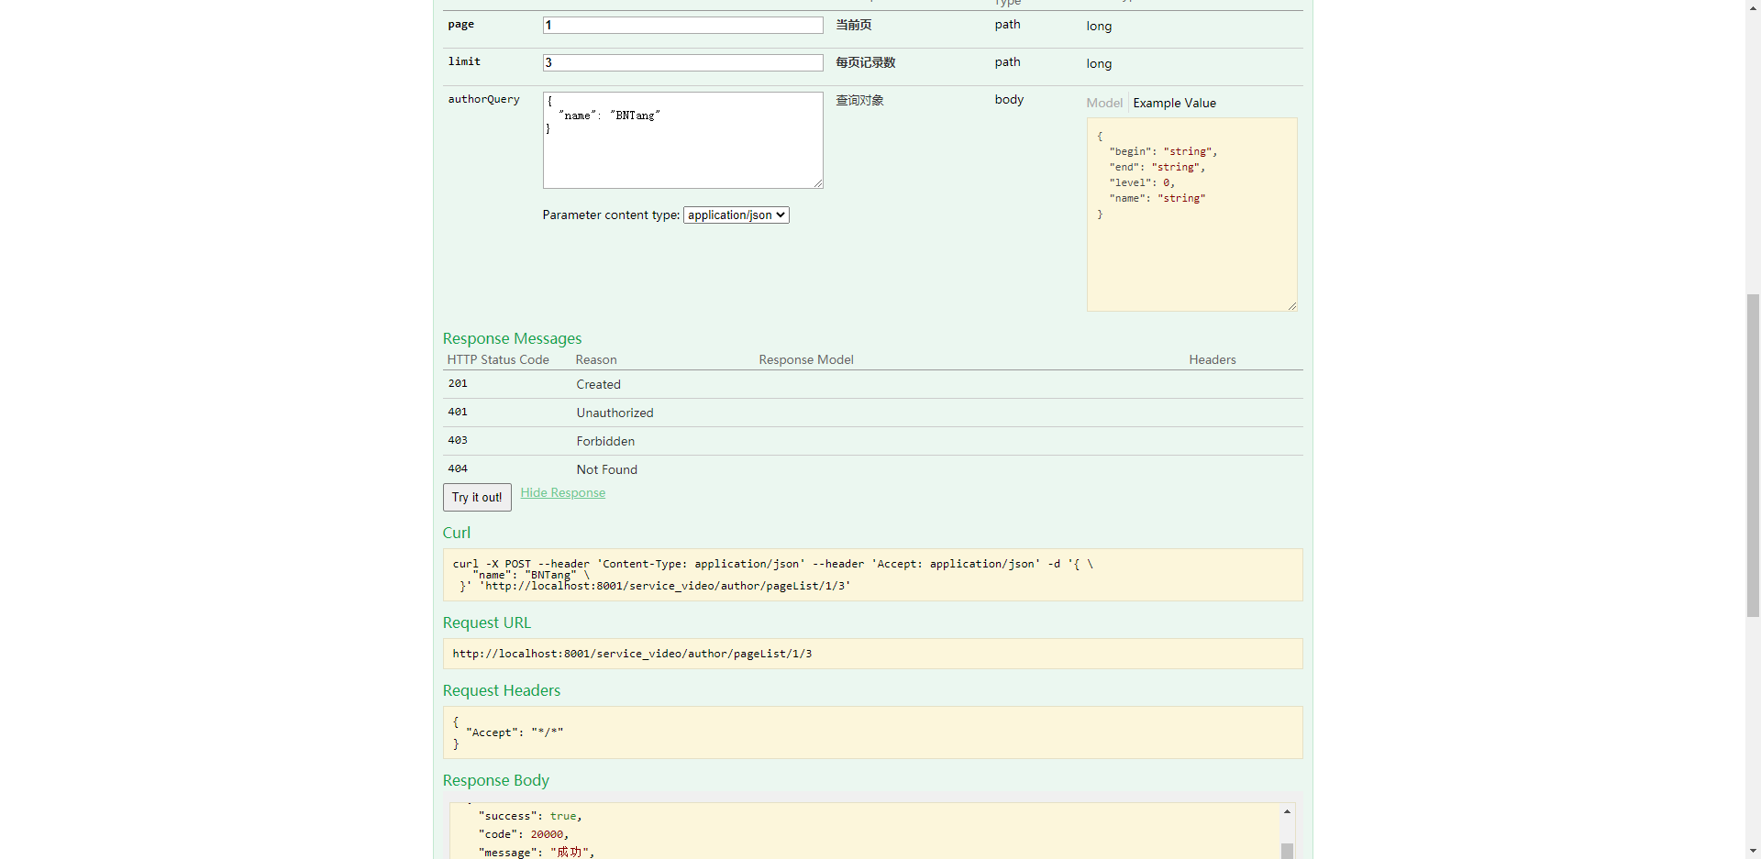Click the Response Body heading
The height and width of the screenshot is (859, 1761).
(495, 780)
